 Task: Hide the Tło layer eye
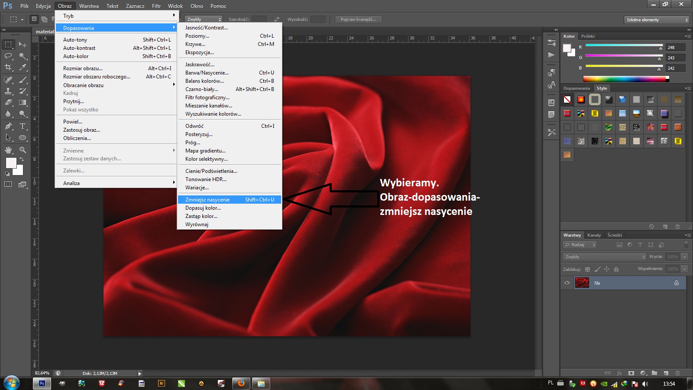(x=567, y=283)
